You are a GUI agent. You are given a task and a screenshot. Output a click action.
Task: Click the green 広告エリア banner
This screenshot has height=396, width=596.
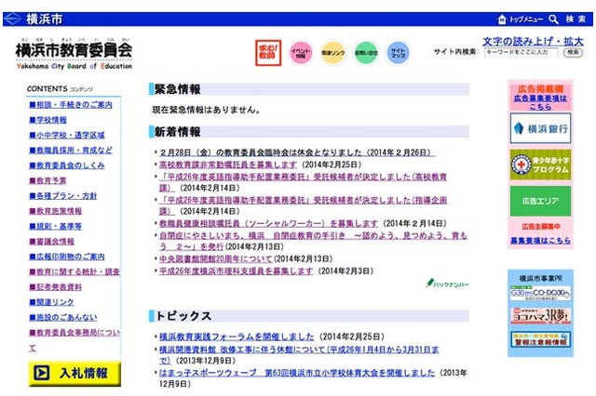(540, 201)
